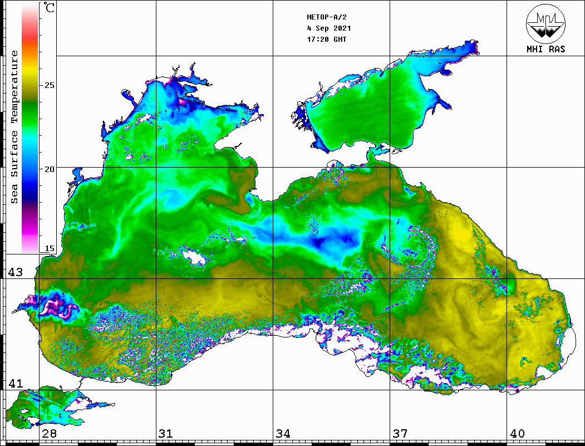The width and height of the screenshot is (585, 446).
Task: Click the °C unit label
Action: (49, 7)
